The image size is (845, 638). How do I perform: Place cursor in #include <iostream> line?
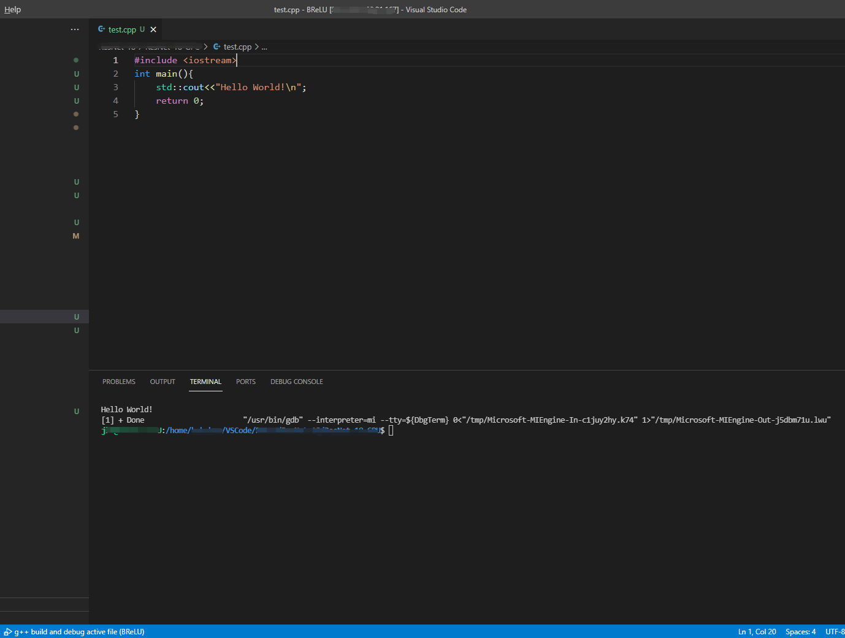click(186, 60)
